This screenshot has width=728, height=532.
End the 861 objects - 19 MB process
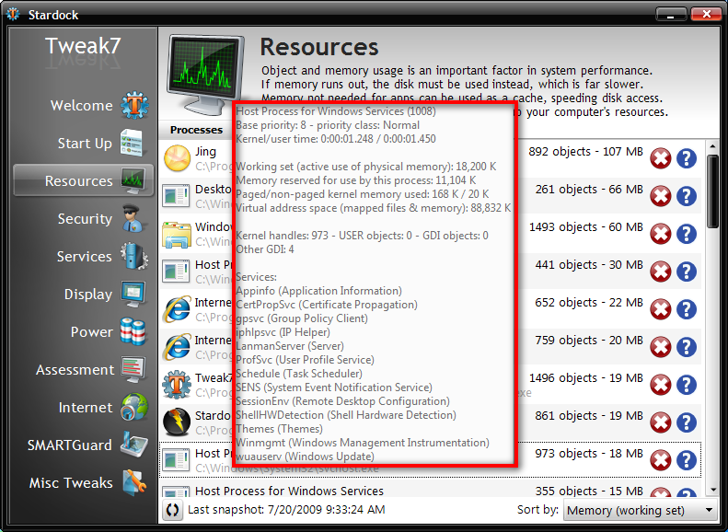click(x=660, y=422)
